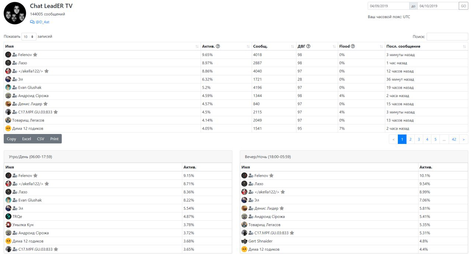Click message count 4196 for Evan Glushak
This screenshot has width=472, height=268.
[x=257, y=87]
